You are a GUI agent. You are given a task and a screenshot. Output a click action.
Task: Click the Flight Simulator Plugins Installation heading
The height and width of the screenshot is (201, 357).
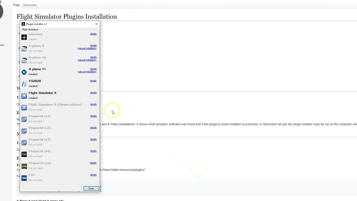67,17
